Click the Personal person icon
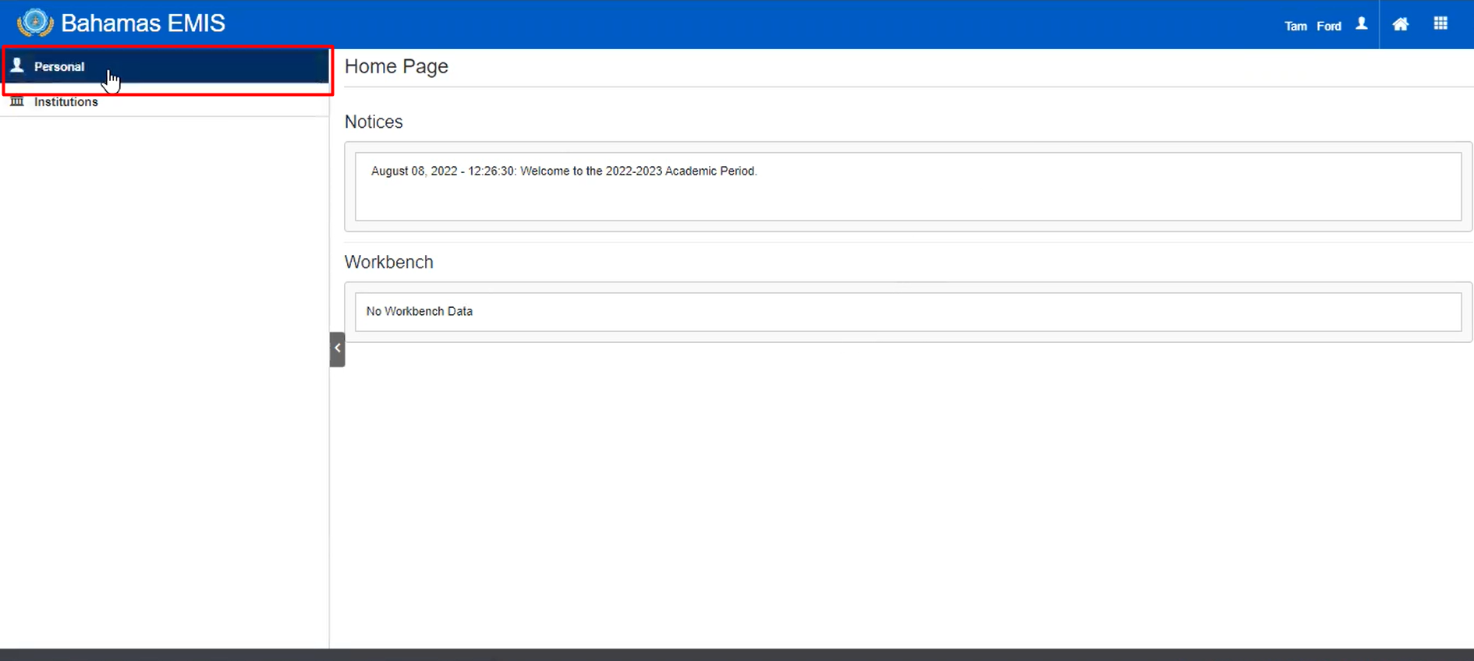This screenshot has width=1474, height=661. pyautogui.click(x=17, y=65)
